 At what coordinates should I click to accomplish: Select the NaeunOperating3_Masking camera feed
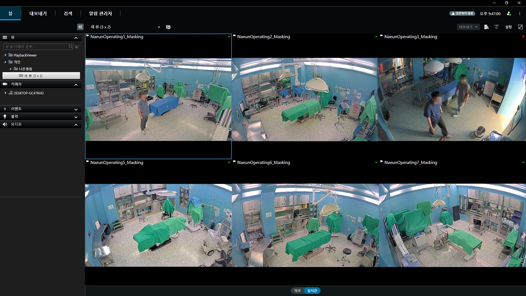[452, 99]
